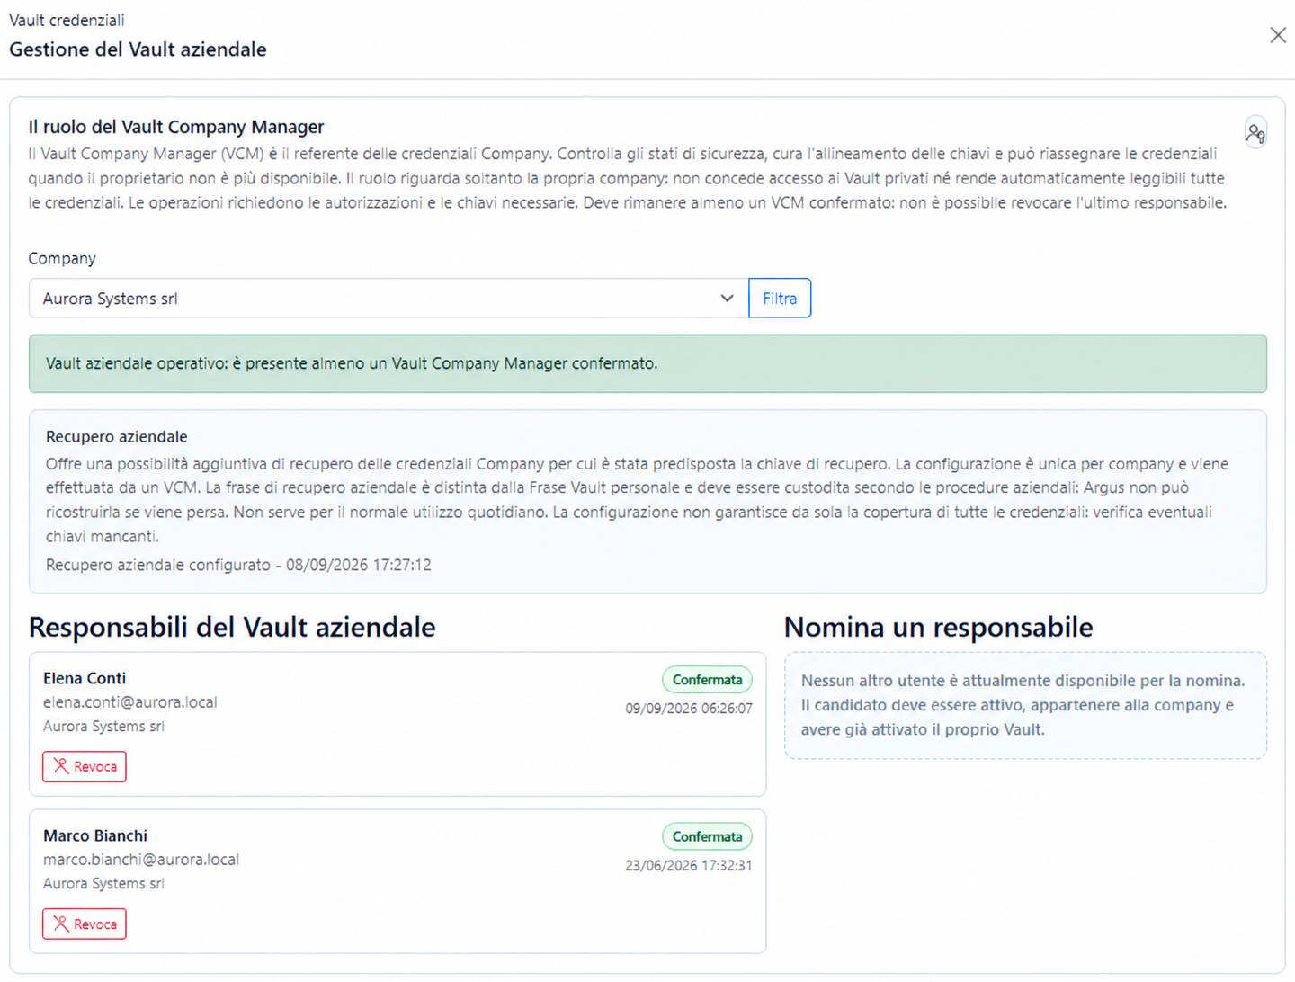Select the email elena.conti@aurora.local
Screen dimensions: 1295x982
[x=130, y=702]
